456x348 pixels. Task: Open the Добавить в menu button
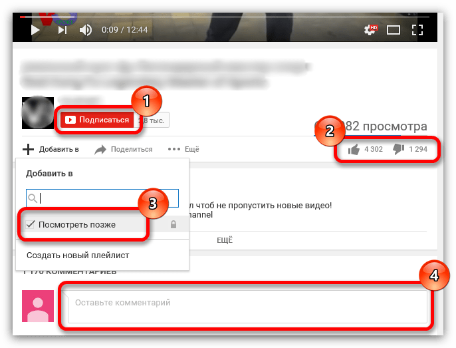click(51, 149)
